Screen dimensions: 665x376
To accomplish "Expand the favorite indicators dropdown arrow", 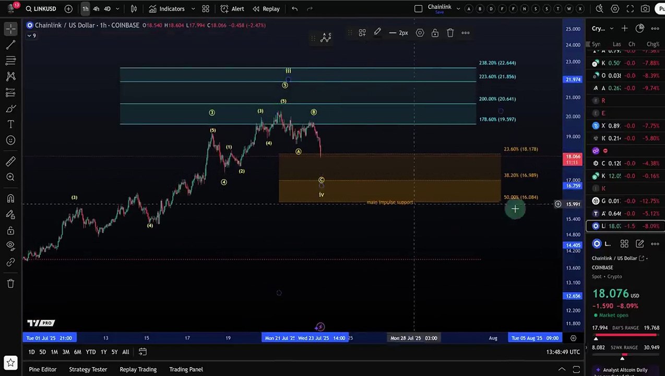I will pos(193,8).
